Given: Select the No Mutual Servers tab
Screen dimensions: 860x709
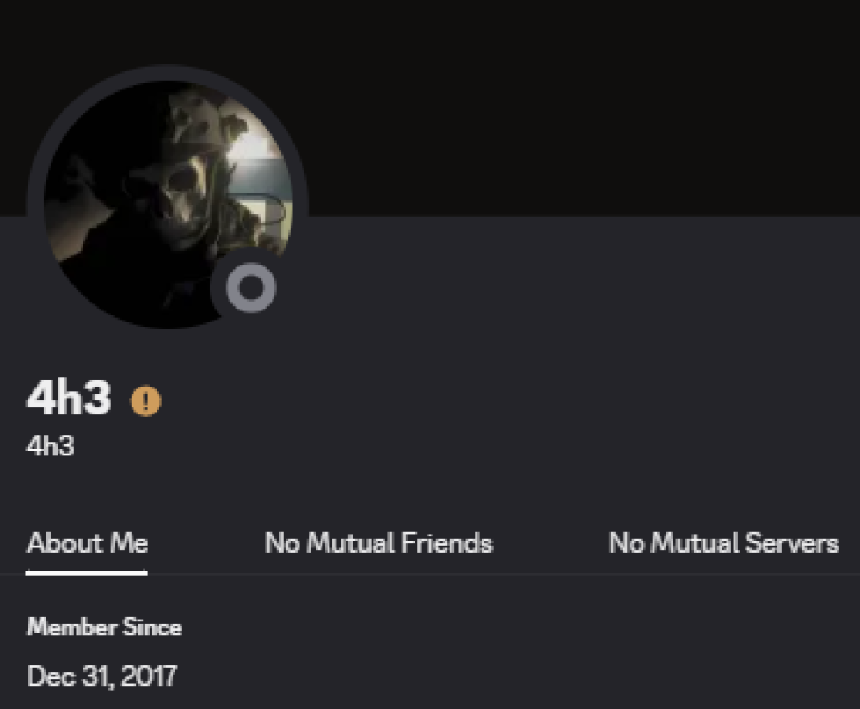Looking at the screenshot, I should click(723, 543).
